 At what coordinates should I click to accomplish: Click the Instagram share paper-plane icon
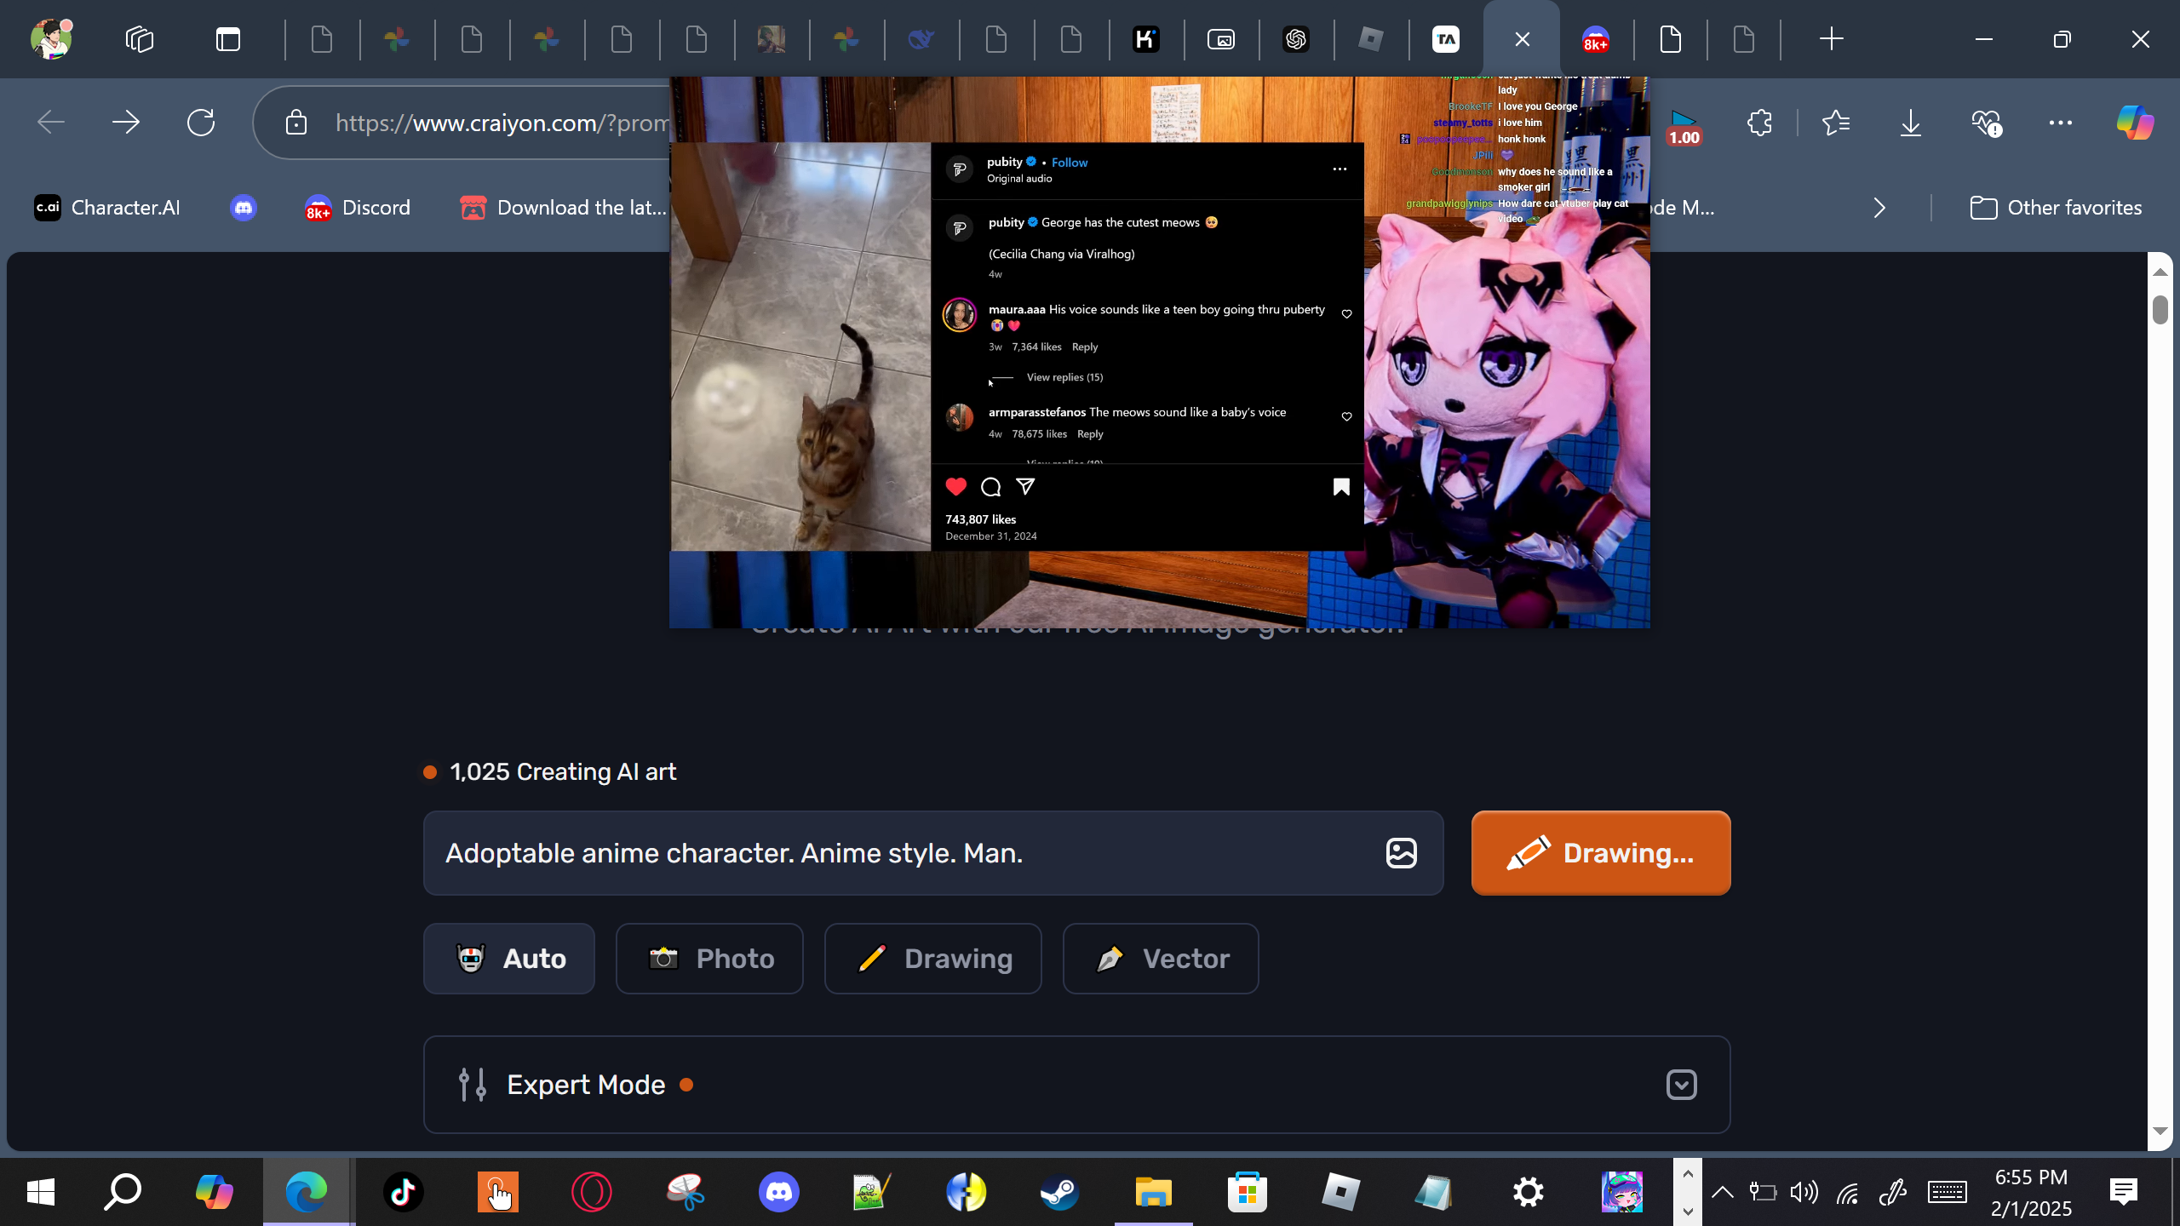[x=1025, y=487]
